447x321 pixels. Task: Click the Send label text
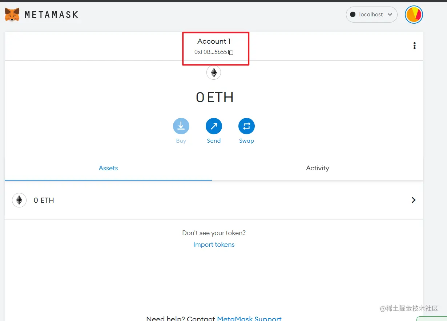(x=214, y=141)
